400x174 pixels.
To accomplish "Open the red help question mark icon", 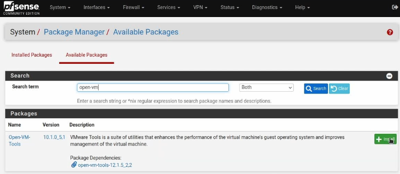I will tap(390, 32).
